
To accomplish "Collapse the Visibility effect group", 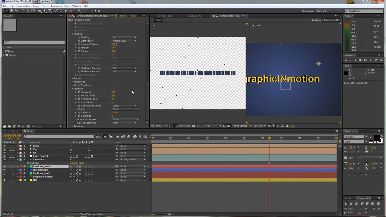I will click(x=72, y=89).
